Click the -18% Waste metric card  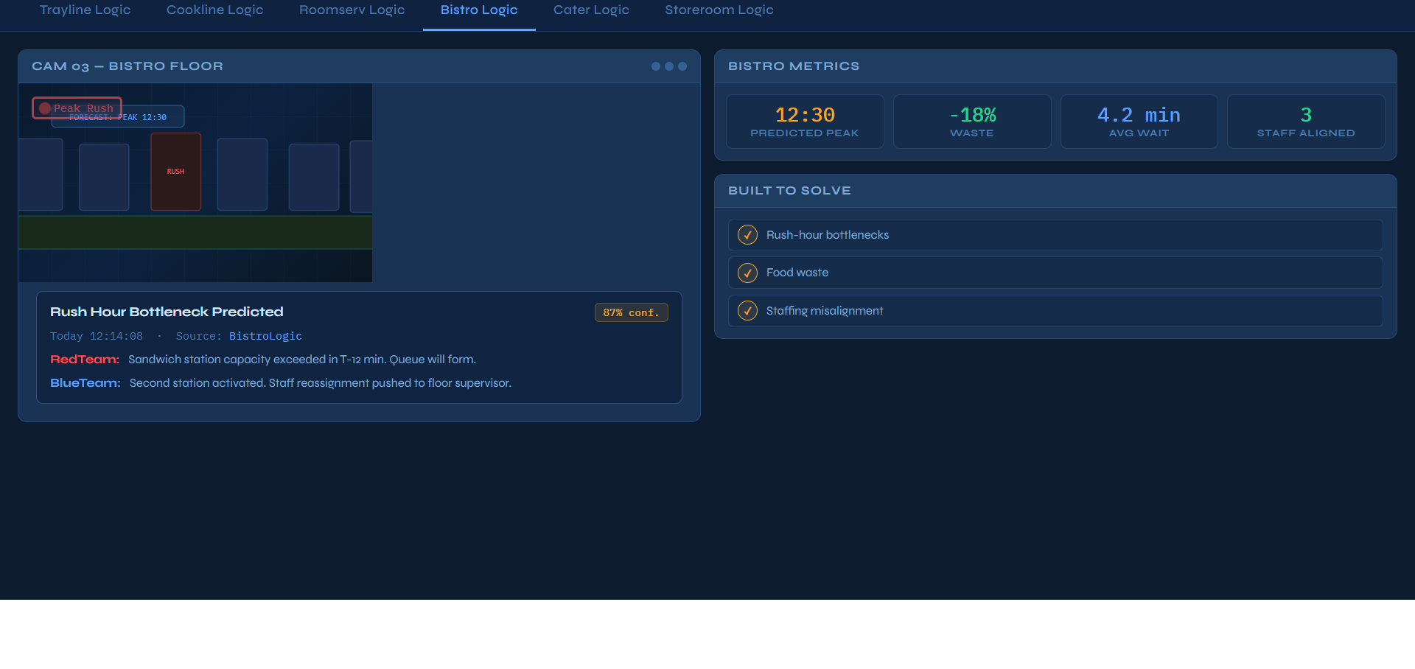(x=971, y=122)
